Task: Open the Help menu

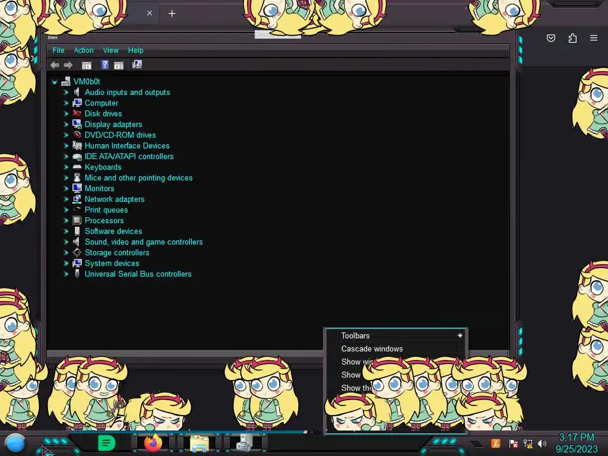Action: [136, 50]
